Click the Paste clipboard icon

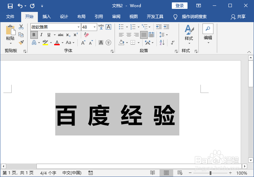pyautogui.click(x=11, y=30)
